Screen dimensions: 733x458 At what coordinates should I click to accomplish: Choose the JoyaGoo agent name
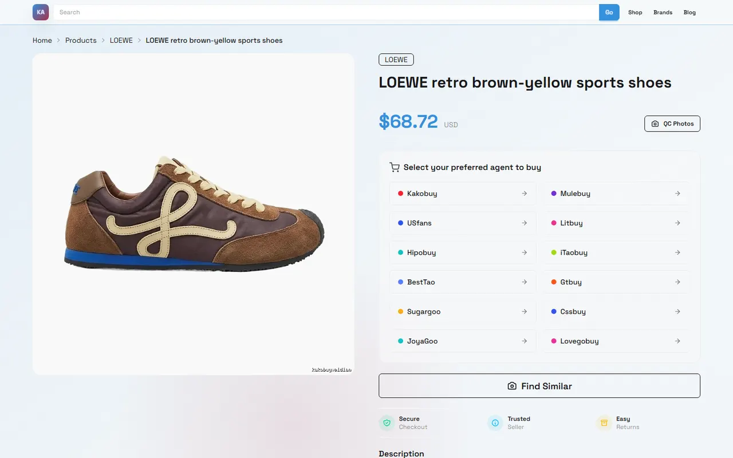[x=422, y=341]
